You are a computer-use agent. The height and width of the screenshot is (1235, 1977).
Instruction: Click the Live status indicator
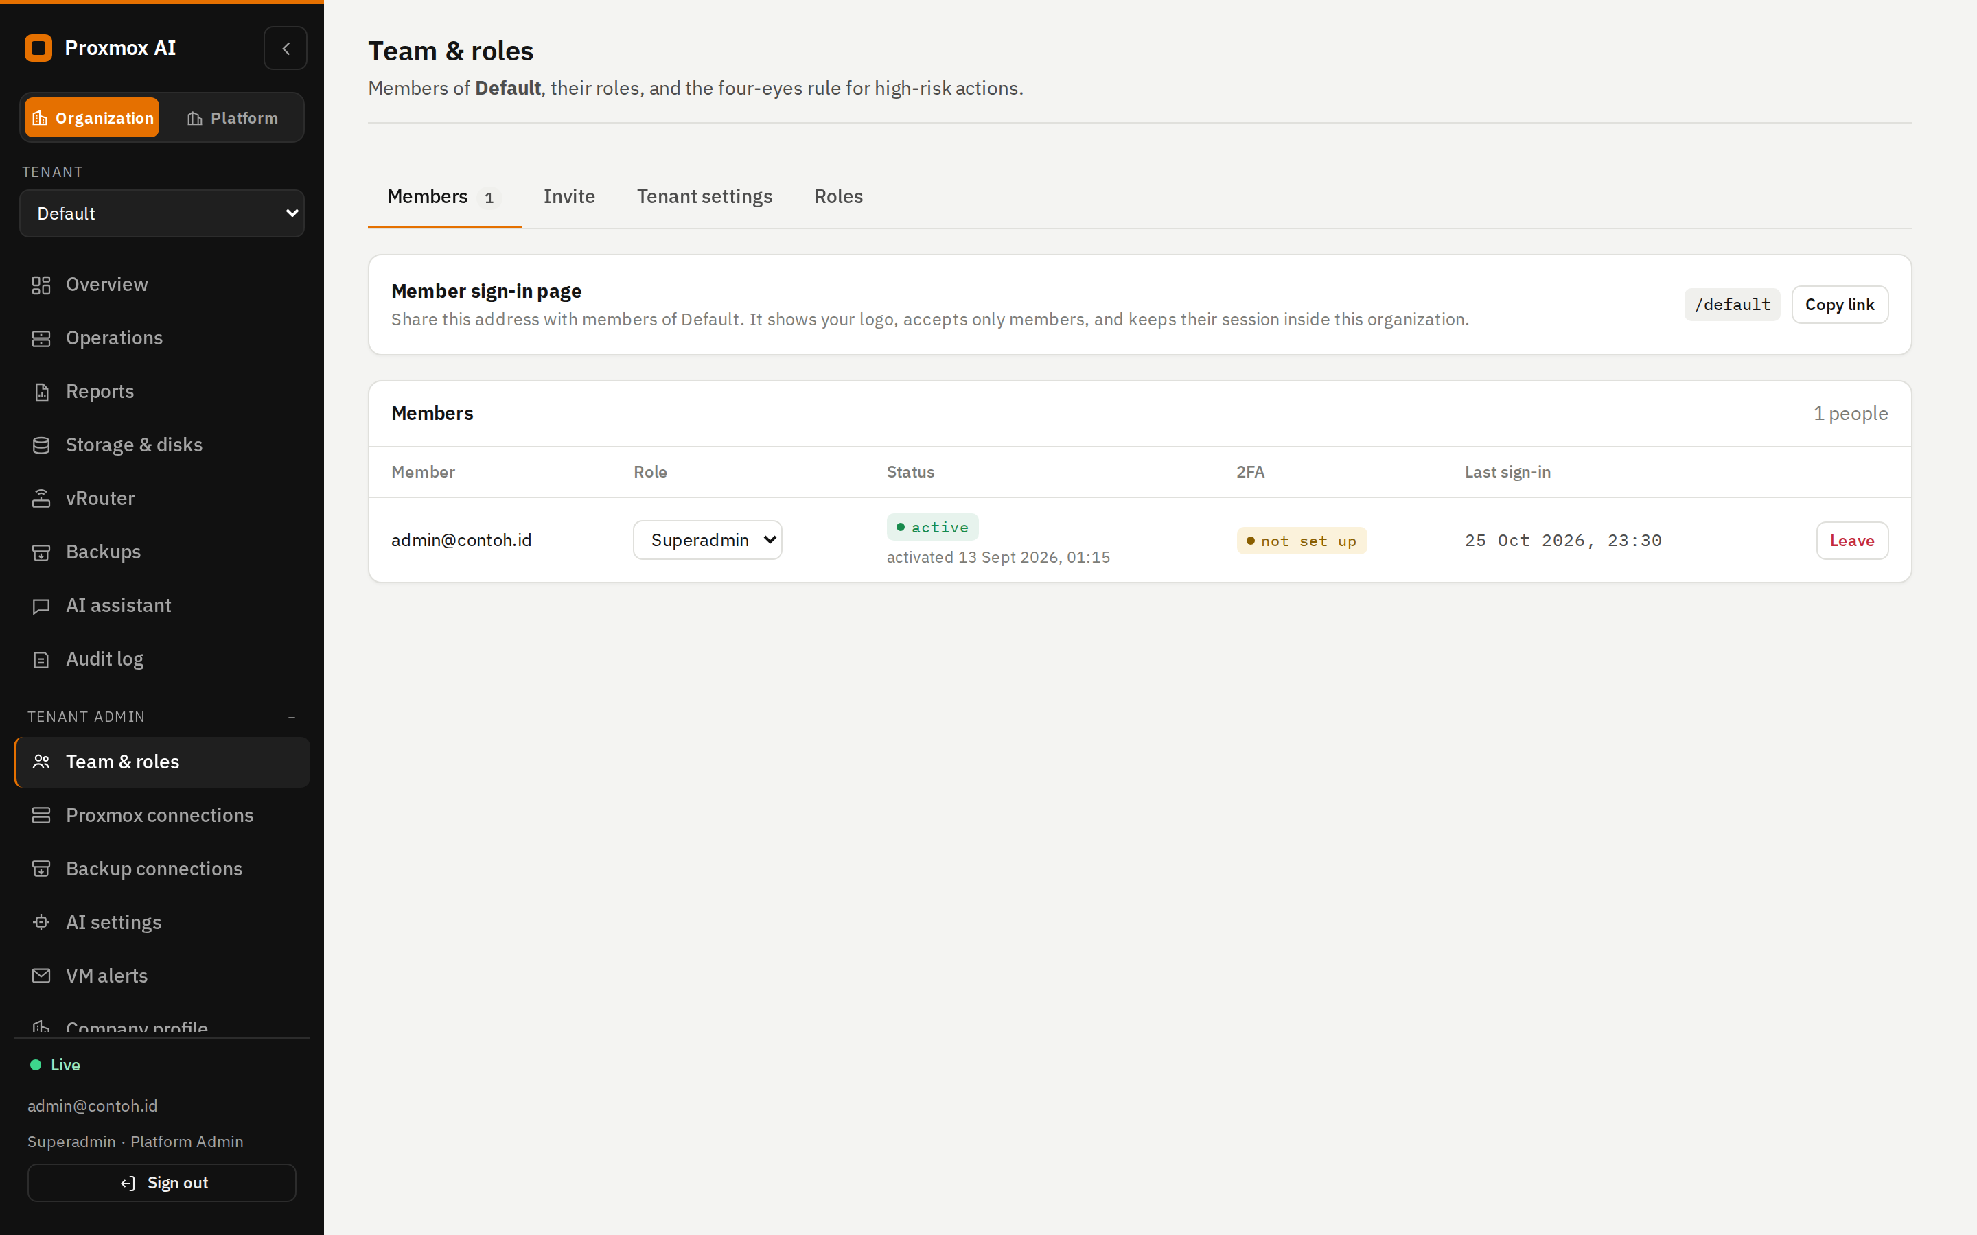(56, 1064)
